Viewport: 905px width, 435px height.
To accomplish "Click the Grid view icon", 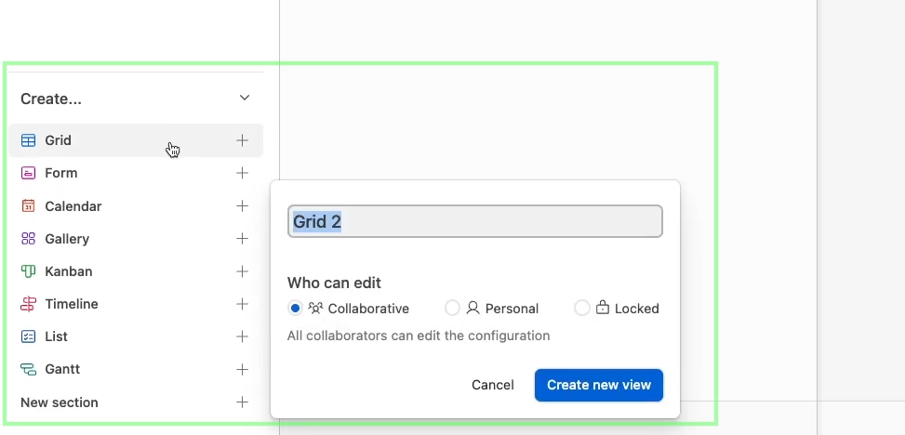I will click(x=28, y=140).
